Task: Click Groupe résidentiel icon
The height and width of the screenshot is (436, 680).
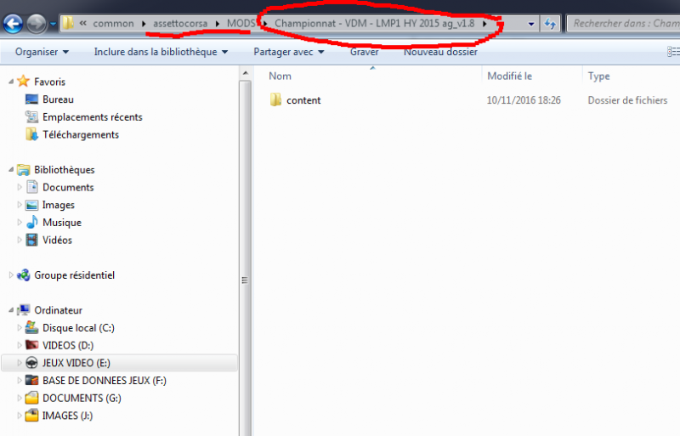Action: pos(24,275)
